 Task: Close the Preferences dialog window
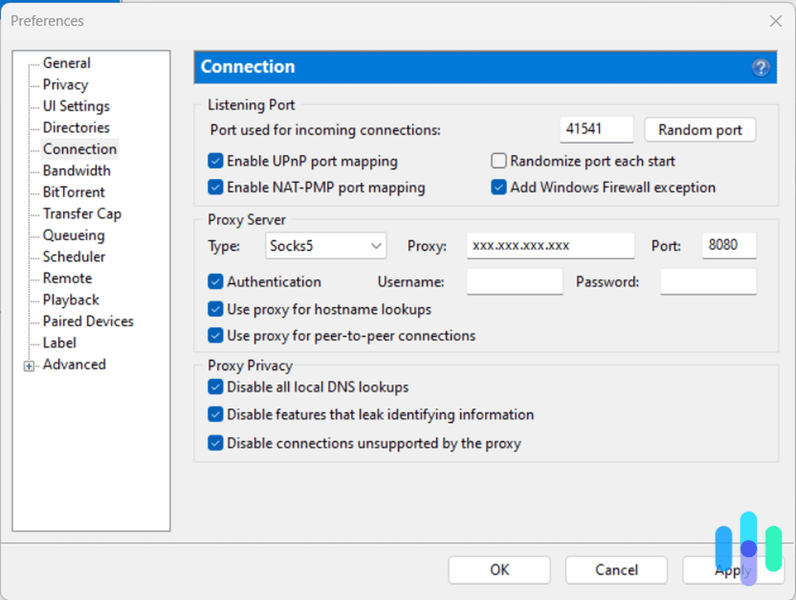pyautogui.click(x=775, y=21)
